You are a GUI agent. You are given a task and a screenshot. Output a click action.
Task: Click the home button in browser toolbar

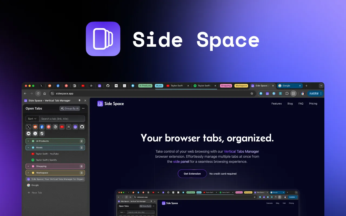tap(45, 93)
